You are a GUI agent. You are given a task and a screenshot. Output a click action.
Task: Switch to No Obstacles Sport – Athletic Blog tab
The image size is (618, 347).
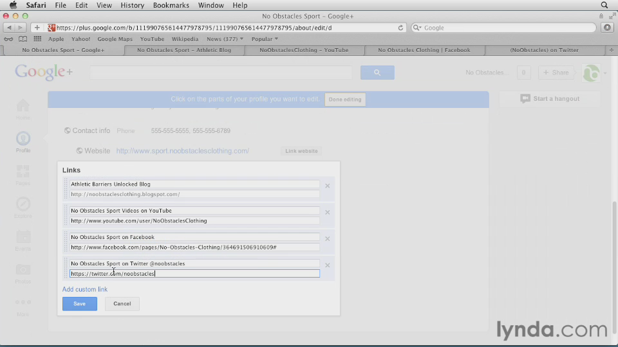pyautogui.click(x=184, y=50)
